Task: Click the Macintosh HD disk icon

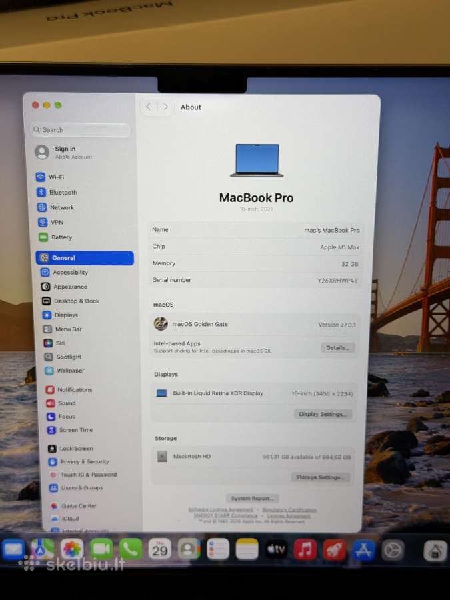Action: point(162,456)
